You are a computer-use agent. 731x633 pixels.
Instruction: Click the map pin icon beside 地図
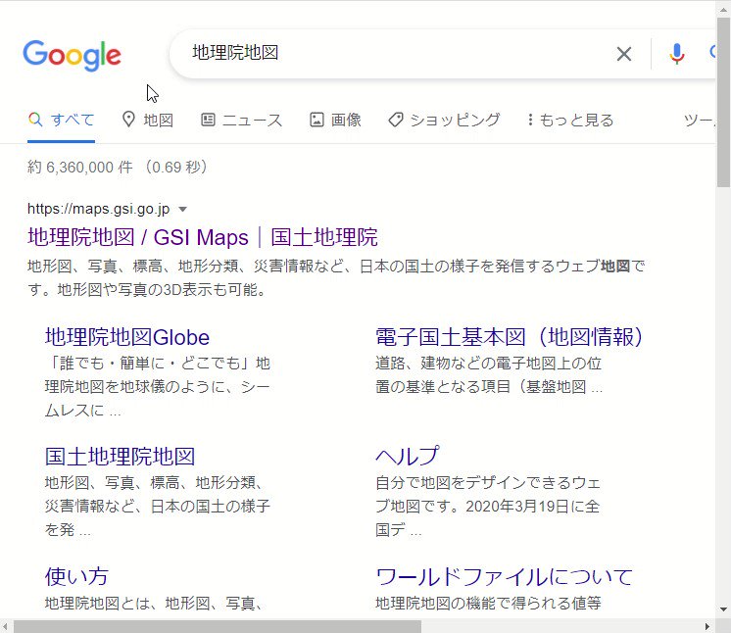click(x=128, y=120)
